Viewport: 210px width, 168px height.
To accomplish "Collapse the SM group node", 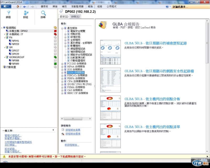I will pyautogui.click(x=5, y=48).
